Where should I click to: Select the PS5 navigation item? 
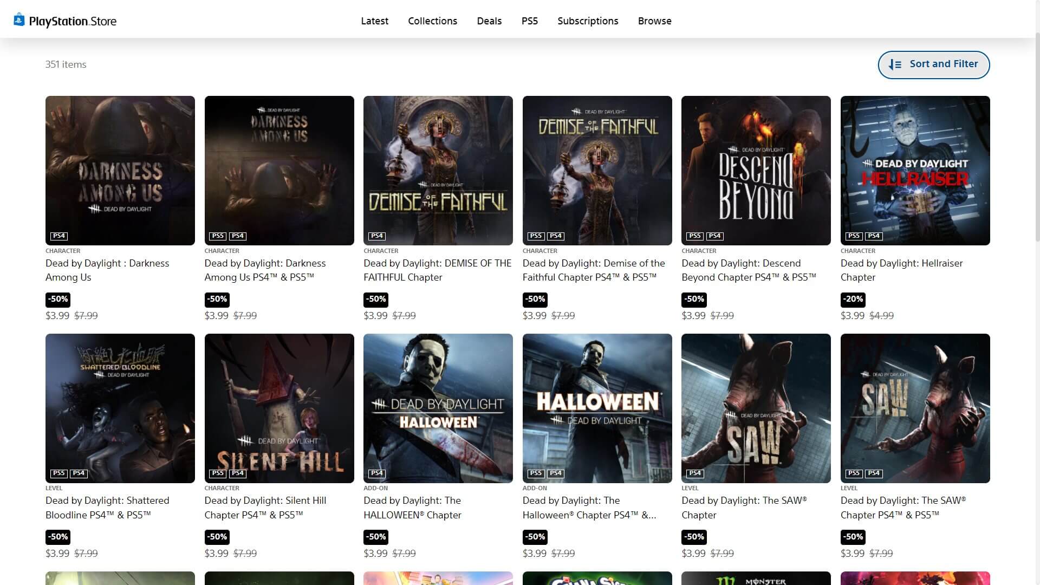pyautogui.click(x=529, y=21)
